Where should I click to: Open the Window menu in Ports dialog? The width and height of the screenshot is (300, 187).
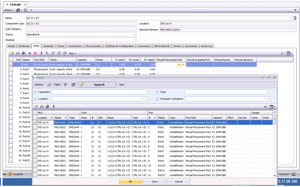[x=39, y=85]
